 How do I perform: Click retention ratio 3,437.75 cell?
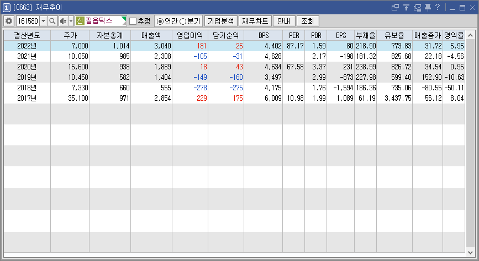(x=394, y=98)
